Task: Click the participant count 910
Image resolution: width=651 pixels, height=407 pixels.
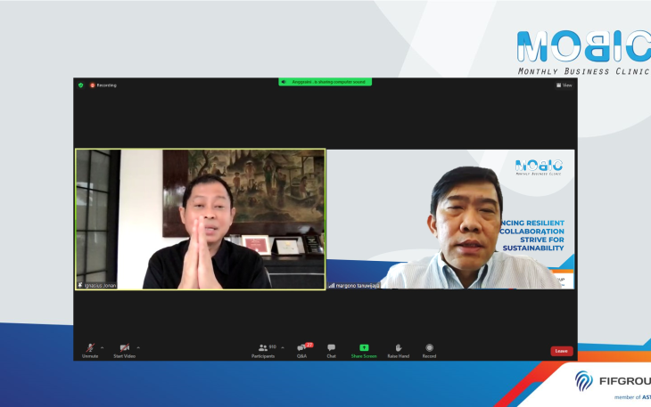Action: 273,346
